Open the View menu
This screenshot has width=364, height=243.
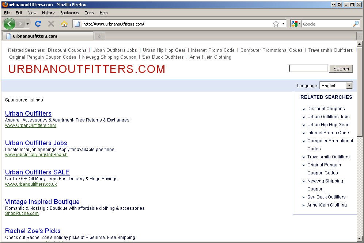(32, 13)
